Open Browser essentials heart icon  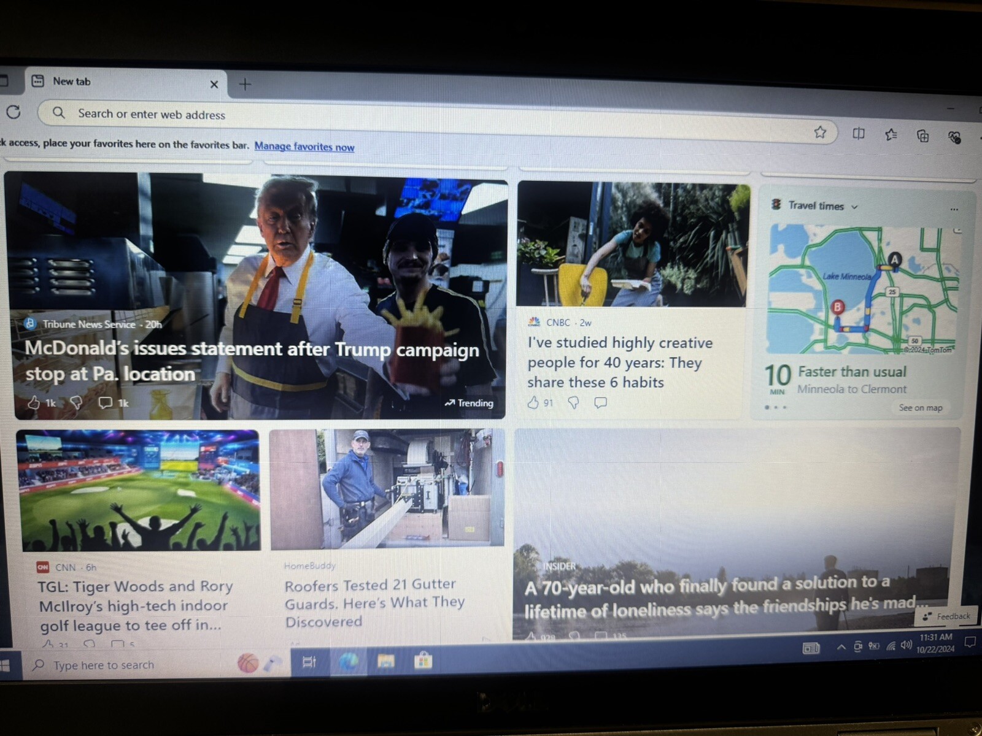point(954,137)
